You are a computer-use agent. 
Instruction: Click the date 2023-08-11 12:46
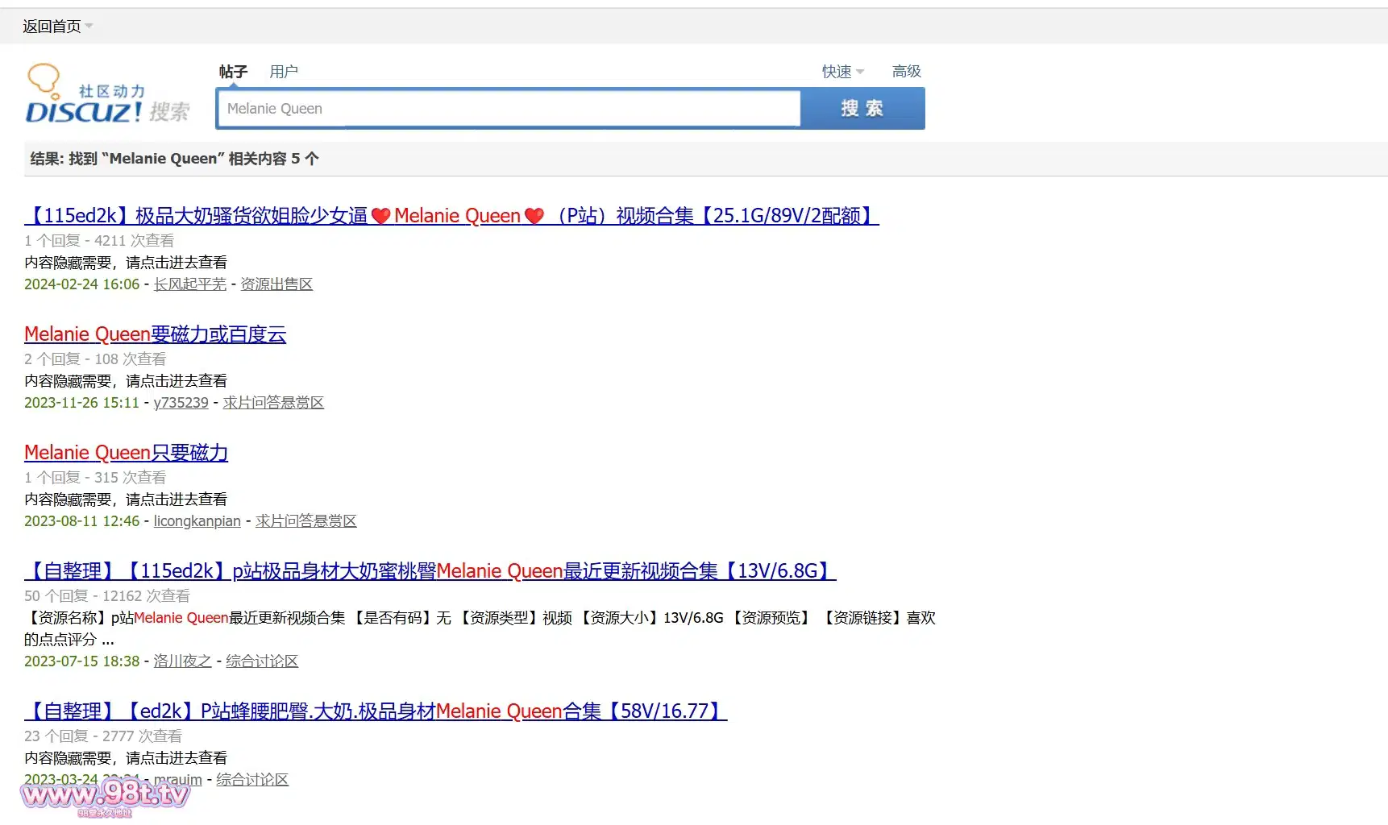(x=82, y=521)
